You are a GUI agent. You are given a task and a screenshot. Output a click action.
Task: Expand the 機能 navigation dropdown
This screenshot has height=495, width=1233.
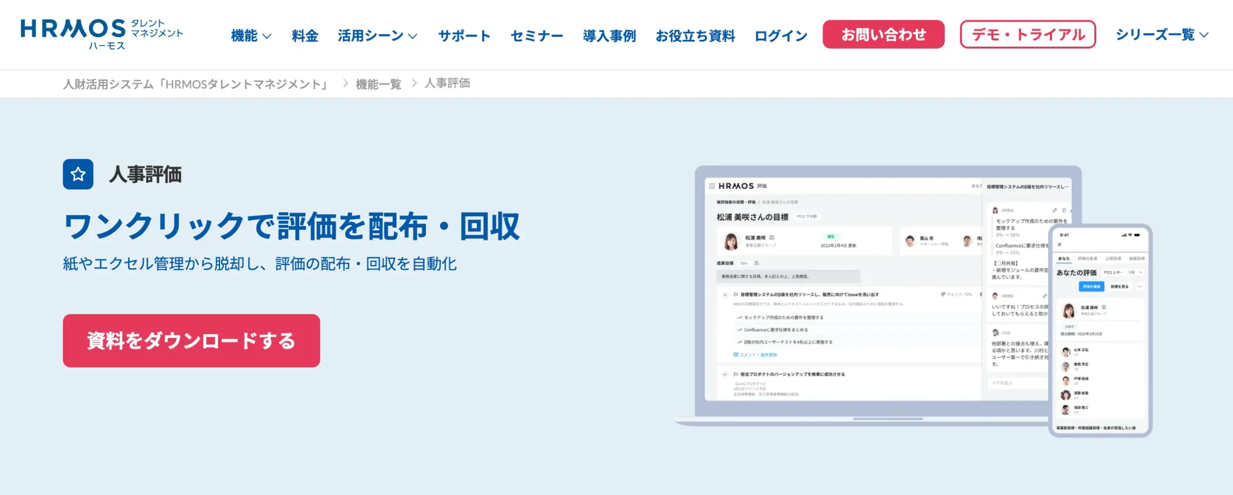(x=250, y=35)
